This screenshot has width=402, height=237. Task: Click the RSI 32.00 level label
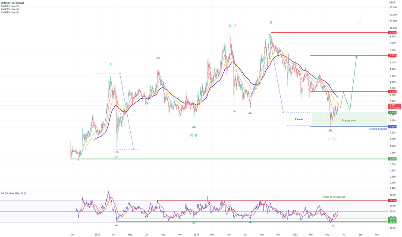(x=393, y=222)
